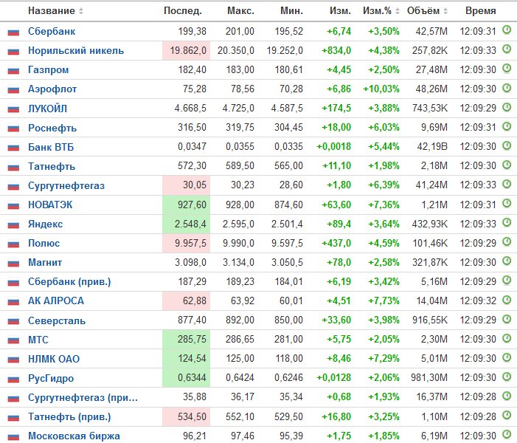The width and height of the screenshot is (517, 443).
Task: Click the clock icon in Магнит row
Action: [x=507, y=261]
